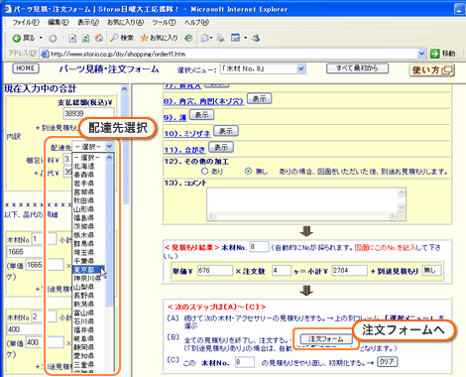Open the 9) 溝 link
The width and height of the screenshot is (466, 377).
click(x=175, y=117)
